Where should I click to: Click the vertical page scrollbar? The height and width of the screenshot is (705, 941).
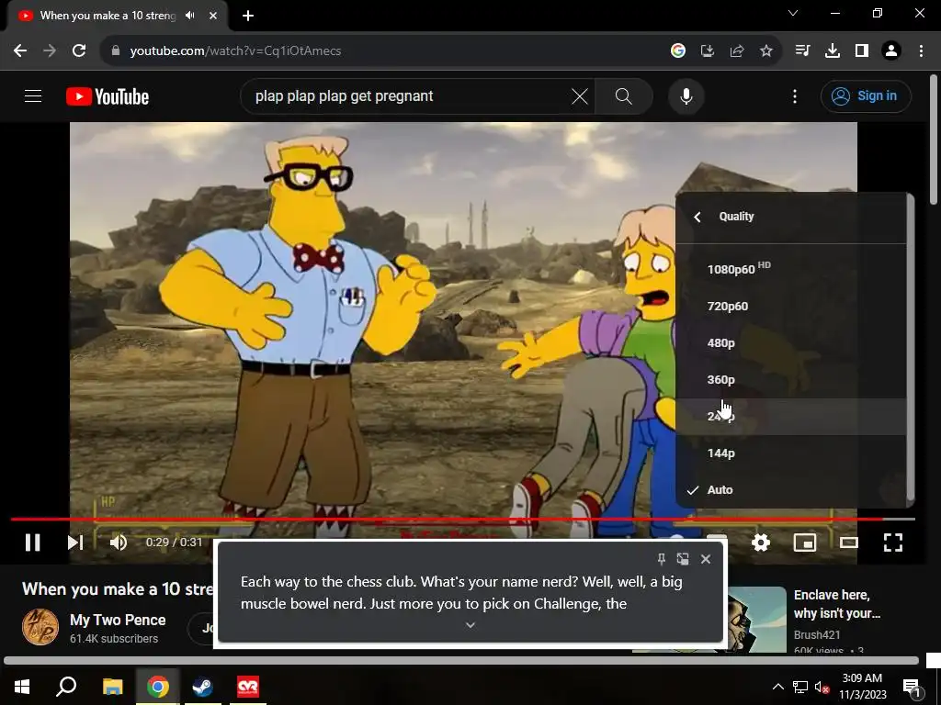(934, 140)
